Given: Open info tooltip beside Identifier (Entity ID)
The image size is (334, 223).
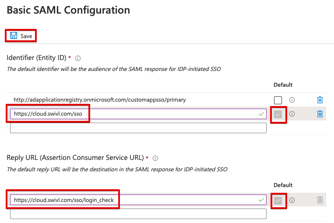Looking at the screenshot, I should pos(78,58).
